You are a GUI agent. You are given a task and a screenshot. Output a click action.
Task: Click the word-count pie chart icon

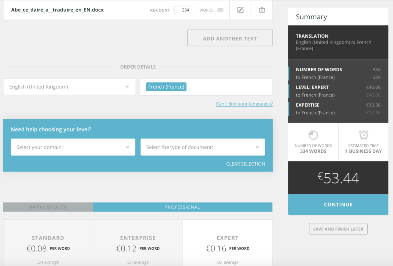tap(313, 135)
